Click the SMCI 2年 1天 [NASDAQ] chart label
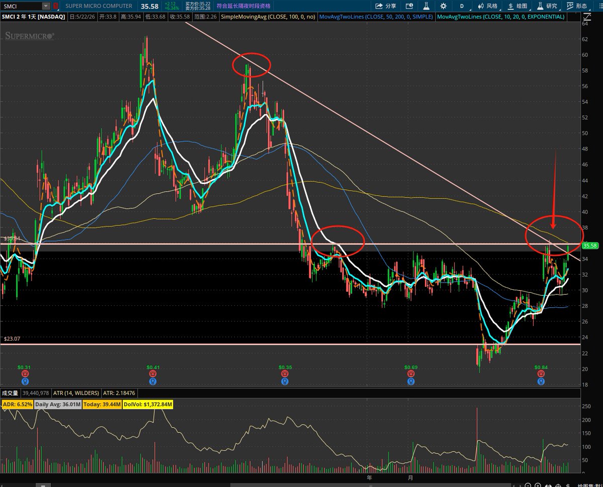The width and height of the screenshot is (603, 487). (x=33, y=17)
